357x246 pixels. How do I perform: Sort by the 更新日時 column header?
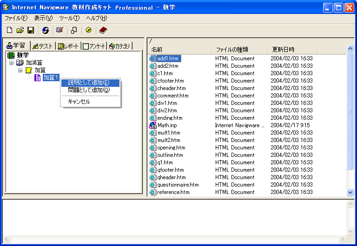[x=292, y=49]
